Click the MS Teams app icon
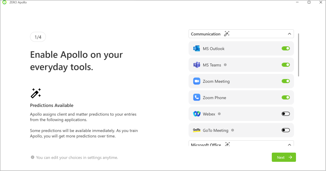The width and height of the screenshot is (326, 171). click(197, 65)
